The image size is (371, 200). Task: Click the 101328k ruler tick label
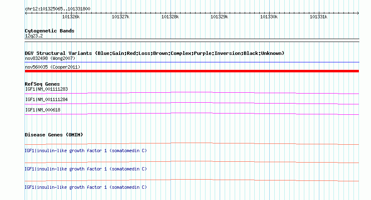click(170, 17)
